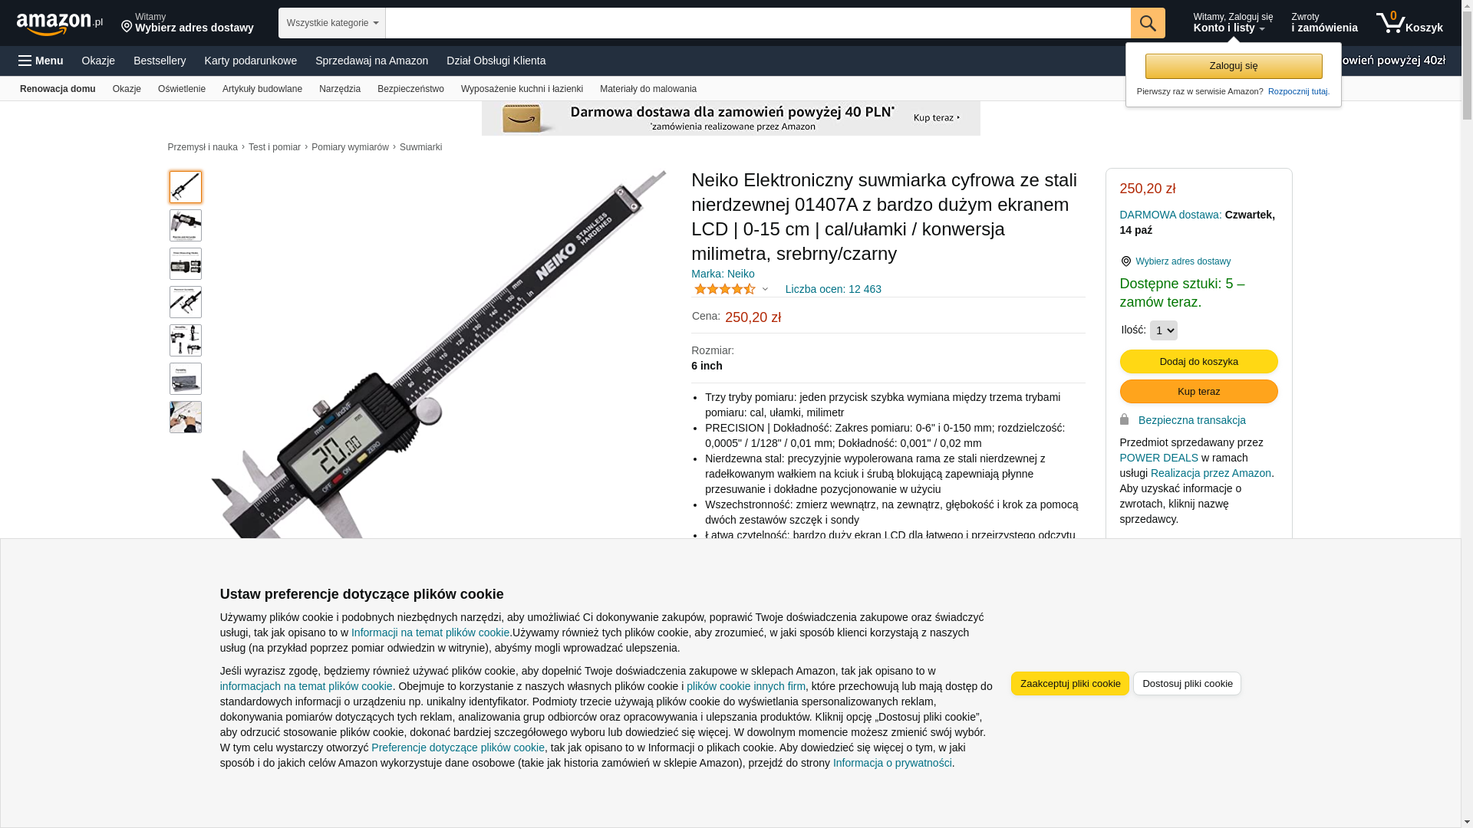The image size is (1473, 828).
Task: Open the Suwmiarki breadcrumb link
Action: (420, 147)
